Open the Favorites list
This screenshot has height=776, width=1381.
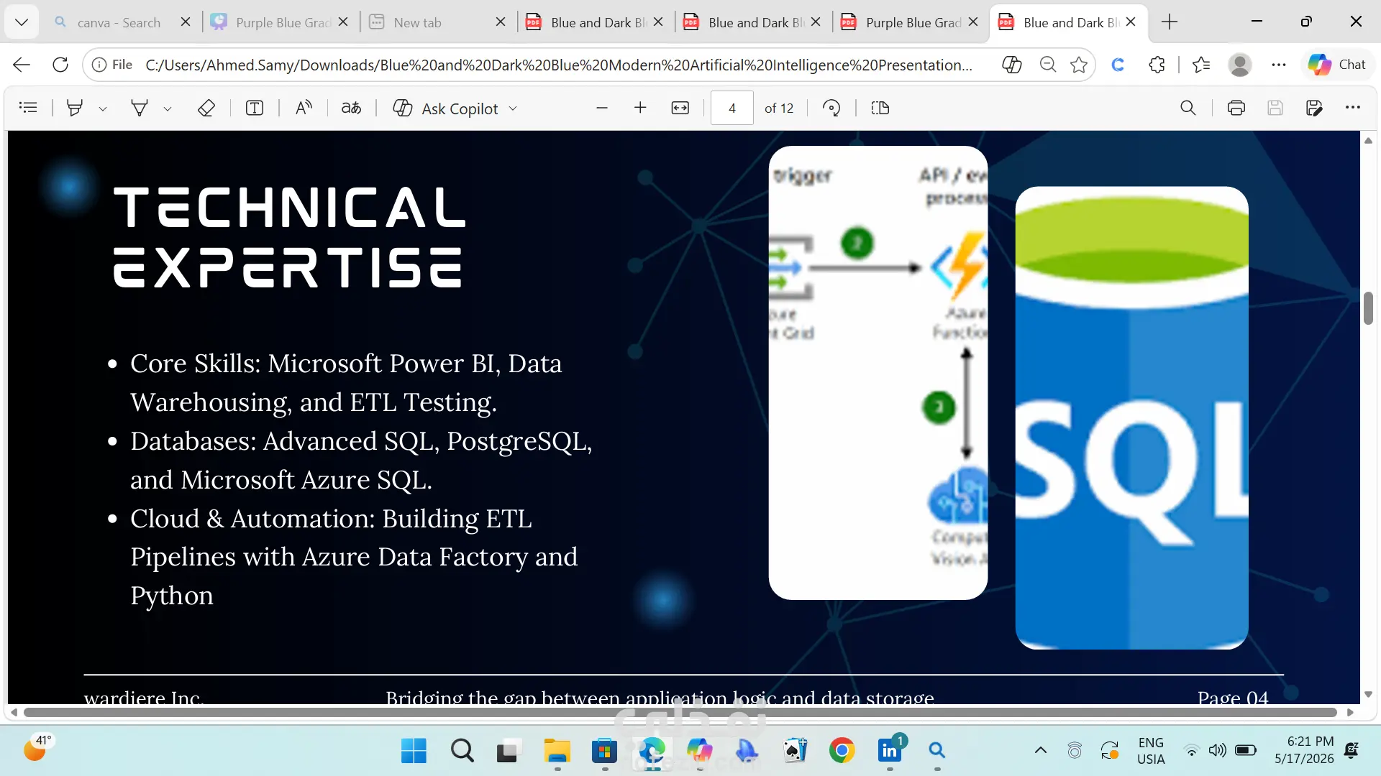coord(1201,65)
